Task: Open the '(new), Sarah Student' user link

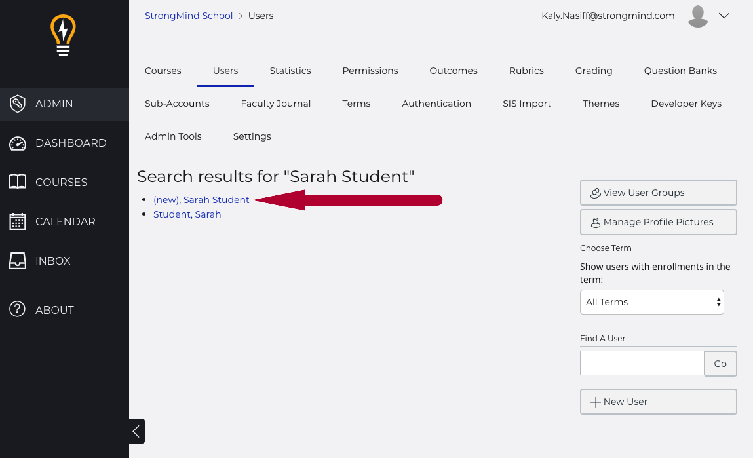Action: pyautogui.click(x=201, y=200)
